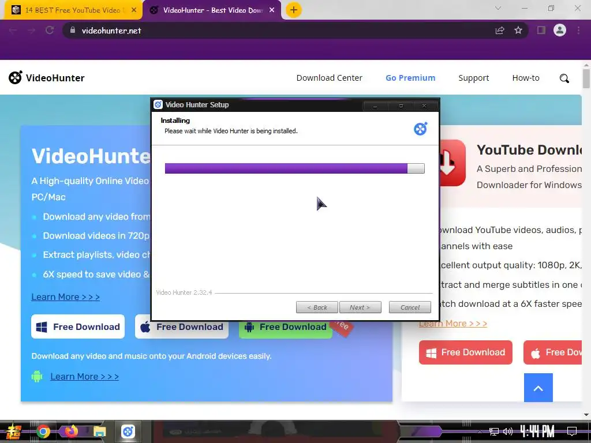Select the Video Hunter Setup taskbar icon

(128, 431)
